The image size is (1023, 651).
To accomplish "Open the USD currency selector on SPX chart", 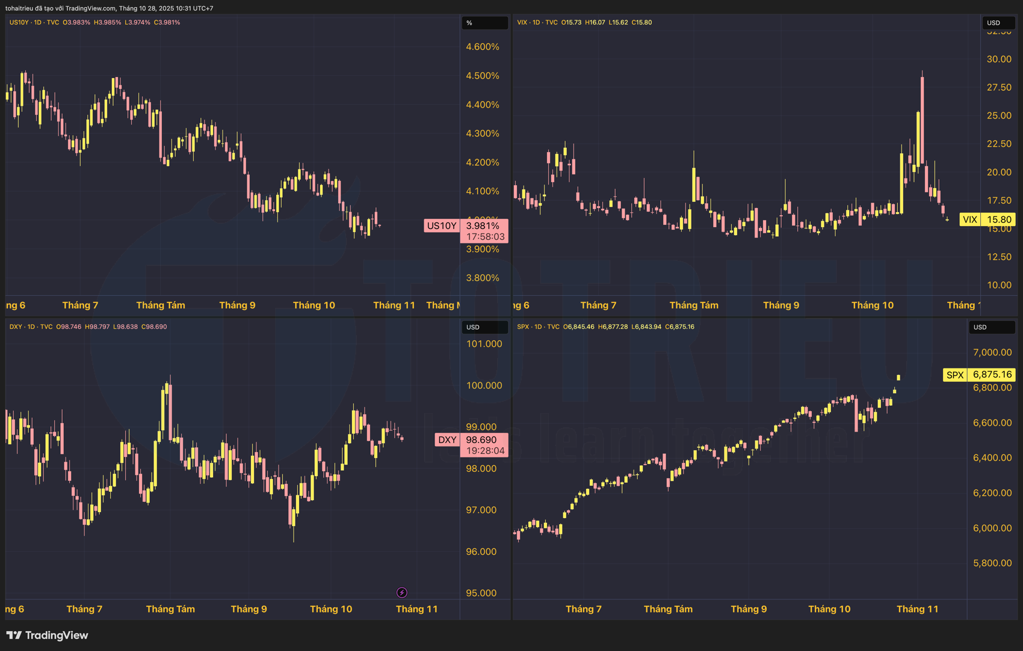I will pos(991,327).
